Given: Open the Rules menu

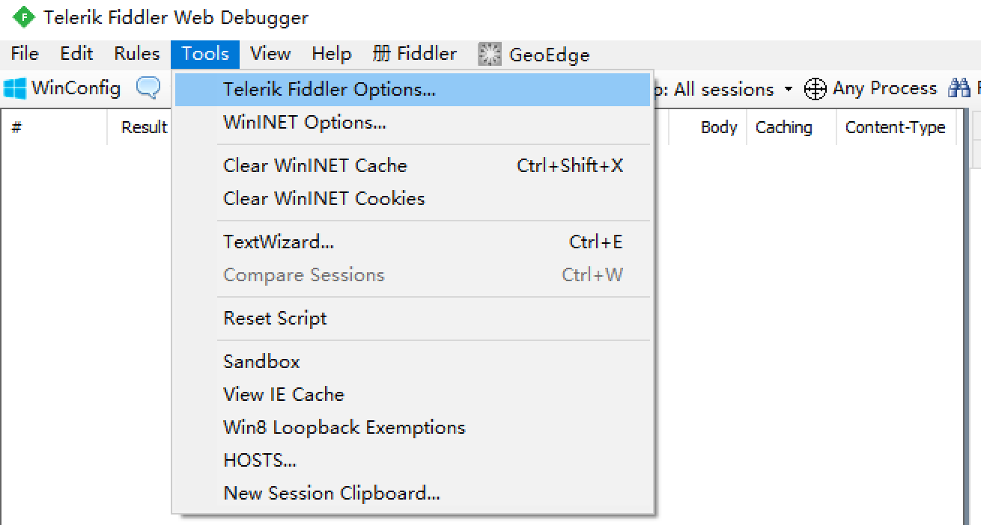Looking at the screenshot, I should [136, 53].
